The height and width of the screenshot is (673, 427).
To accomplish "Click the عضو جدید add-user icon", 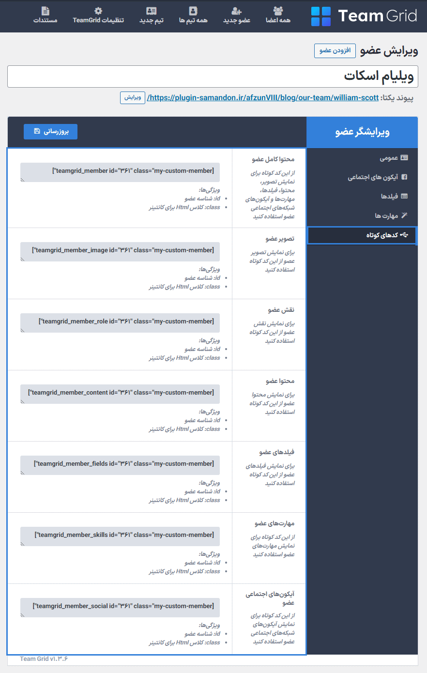I will (x=237, y=11).
